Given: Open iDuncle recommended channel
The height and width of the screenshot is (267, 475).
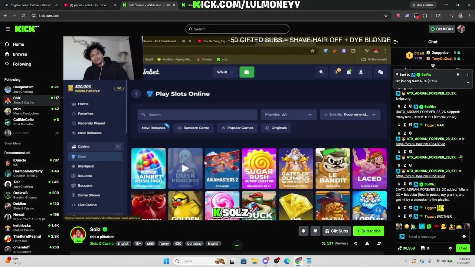Looking at the screenshot, I should pos(32,162).
